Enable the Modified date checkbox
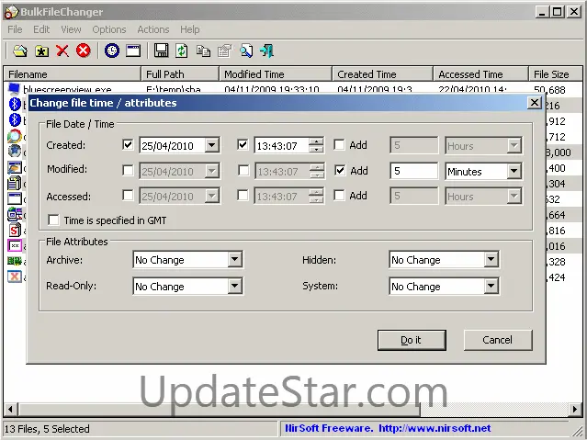This screenshot has width=587, height=440. point(128,170)
